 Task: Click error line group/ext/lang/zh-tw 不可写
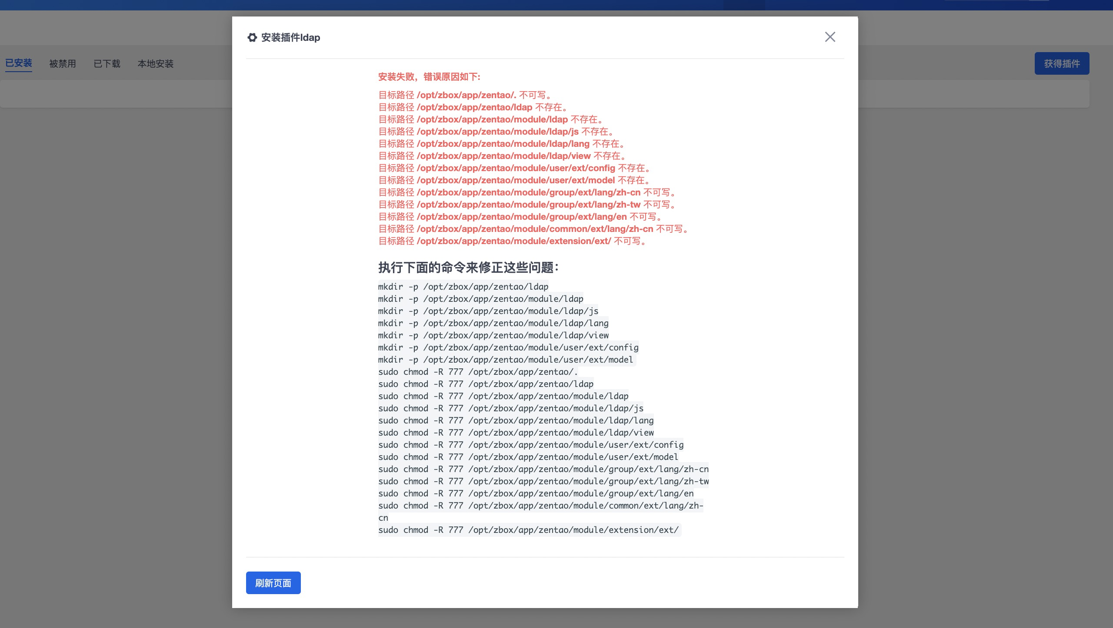click(527, 205)
